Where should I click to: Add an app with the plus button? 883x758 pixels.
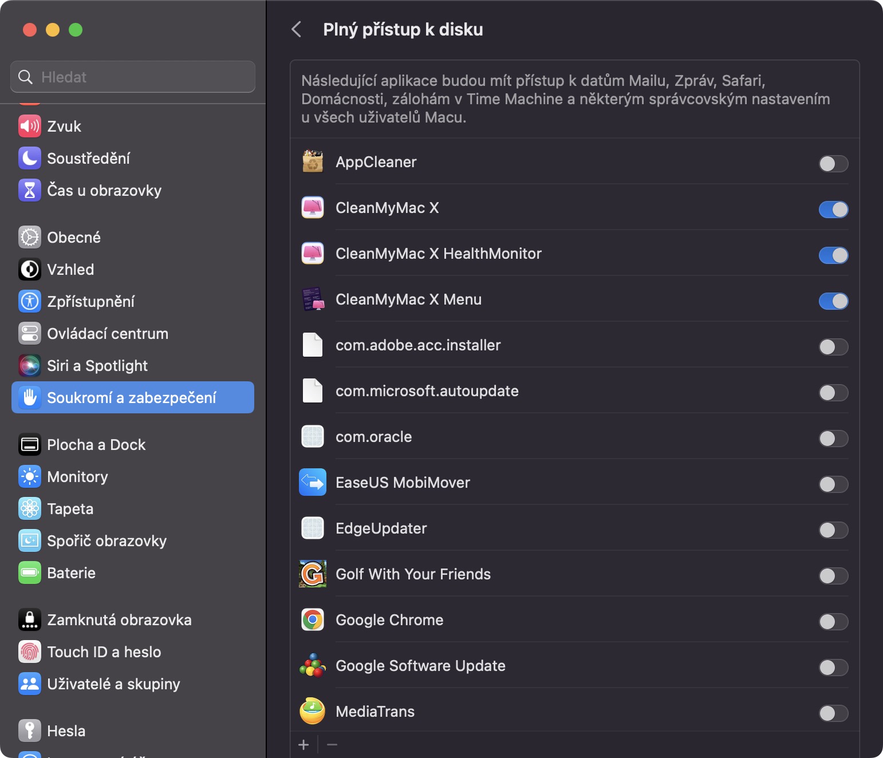click(303, 744)
